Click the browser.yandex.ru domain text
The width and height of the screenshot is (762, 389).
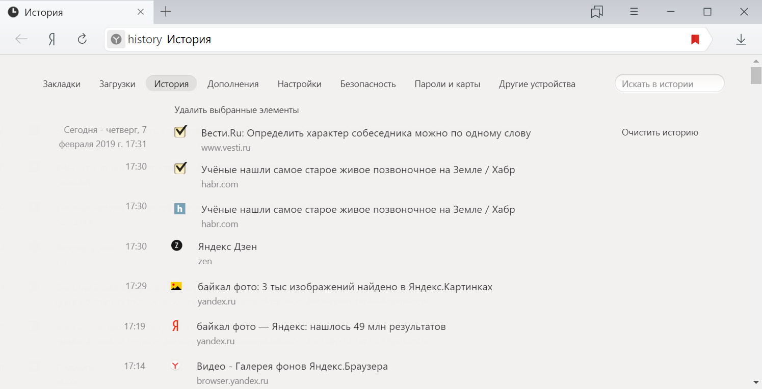point(232,381)
